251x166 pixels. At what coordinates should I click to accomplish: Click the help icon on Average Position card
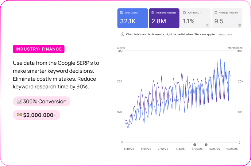coord(239,25)
